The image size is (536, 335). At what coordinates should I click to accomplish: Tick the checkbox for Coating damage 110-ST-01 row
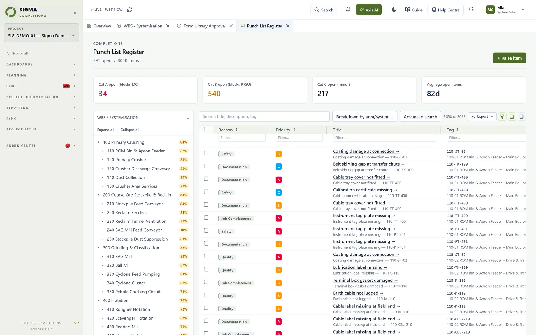206,153
